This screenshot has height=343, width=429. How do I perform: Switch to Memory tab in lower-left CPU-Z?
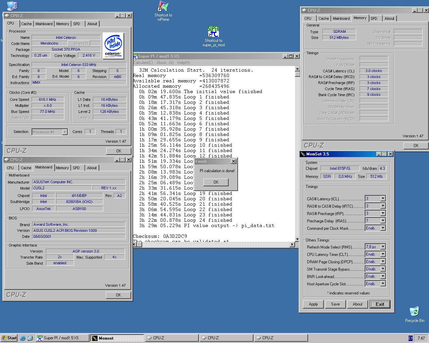62,168
